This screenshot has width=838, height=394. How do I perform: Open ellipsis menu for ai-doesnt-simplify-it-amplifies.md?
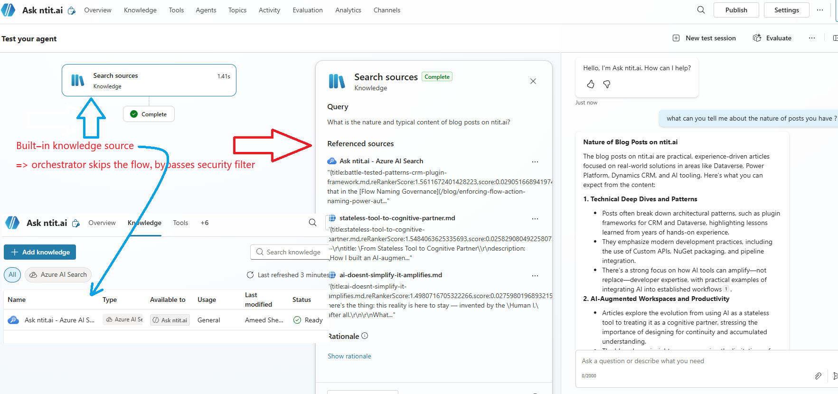[x=535, y=275]
